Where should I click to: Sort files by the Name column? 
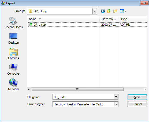pos(63,19)
